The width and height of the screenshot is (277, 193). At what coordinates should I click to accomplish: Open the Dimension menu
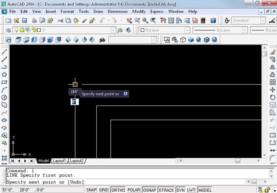118,12
